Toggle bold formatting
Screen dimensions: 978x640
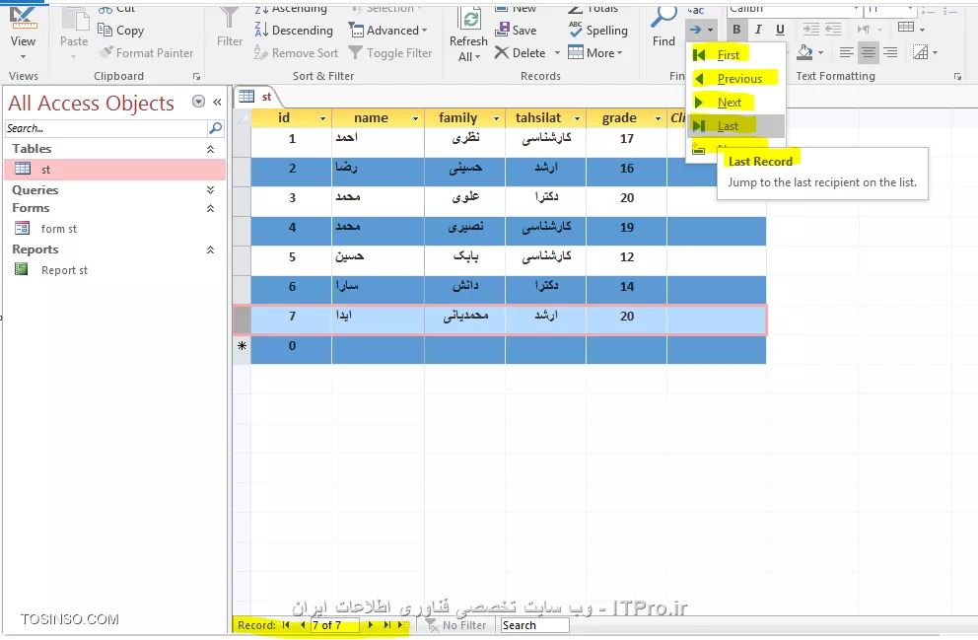pos(736,31)
